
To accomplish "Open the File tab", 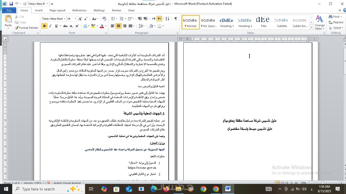I will (9, 10).
